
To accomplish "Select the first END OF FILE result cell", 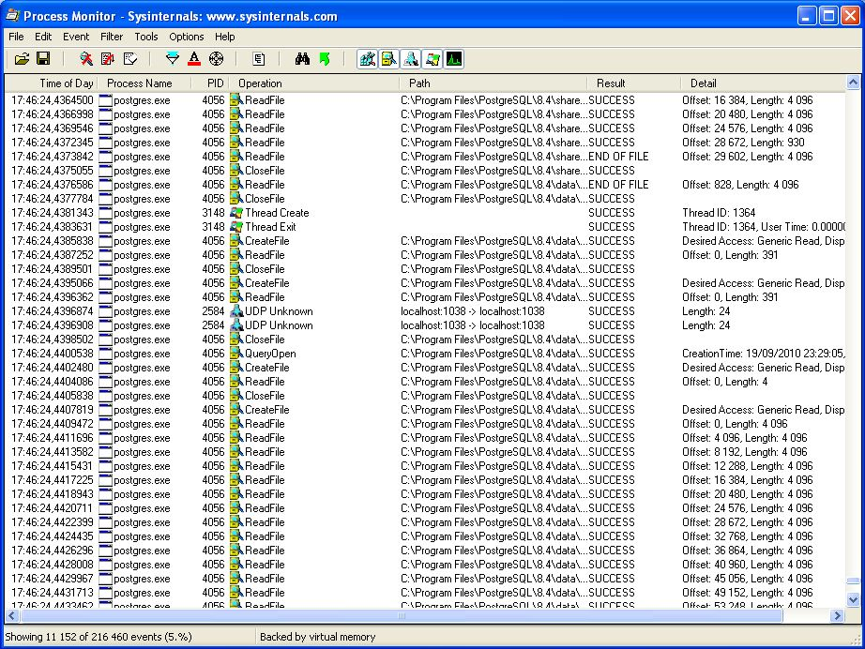I will 618,157.
